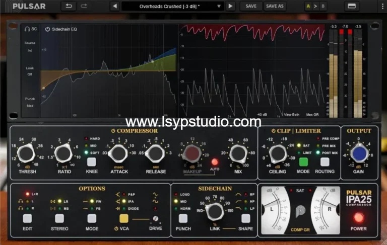Click the sidechain SHAPE button
Viewport: 387px width, 245px height.
(x=245, y=218)
